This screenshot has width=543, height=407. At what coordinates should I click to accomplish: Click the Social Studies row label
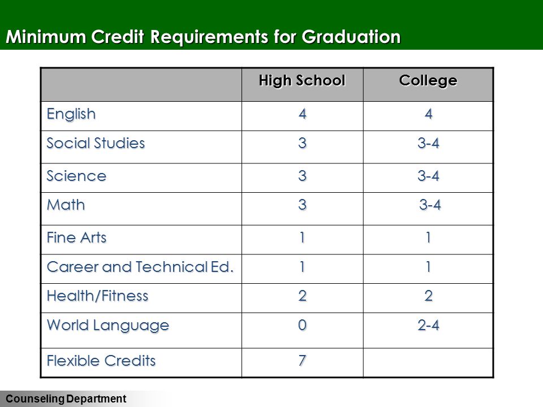point(96,143)
